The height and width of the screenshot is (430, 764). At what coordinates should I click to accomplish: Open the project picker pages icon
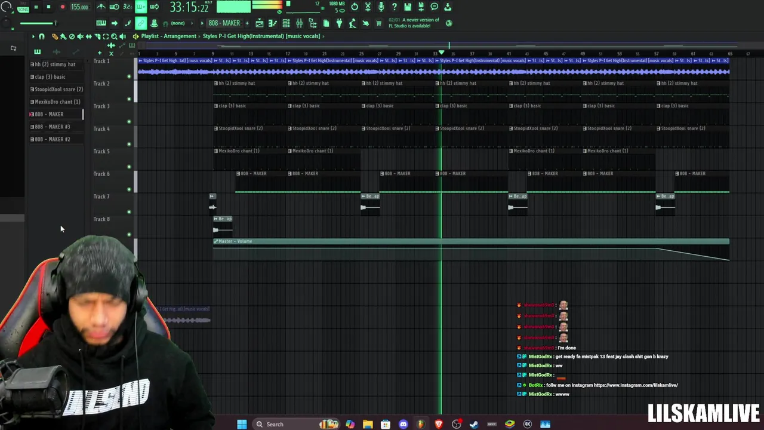tap(326, 23)
